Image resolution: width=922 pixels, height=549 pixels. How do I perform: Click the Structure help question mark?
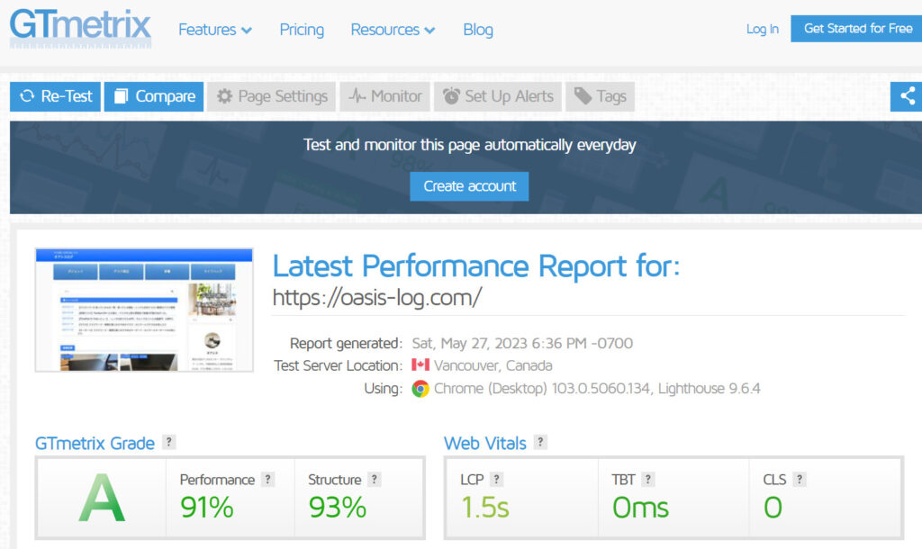[375, 480]
